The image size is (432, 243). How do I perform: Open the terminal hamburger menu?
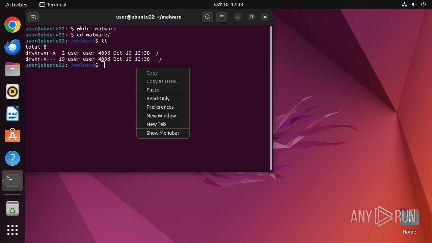pos(221,17)
